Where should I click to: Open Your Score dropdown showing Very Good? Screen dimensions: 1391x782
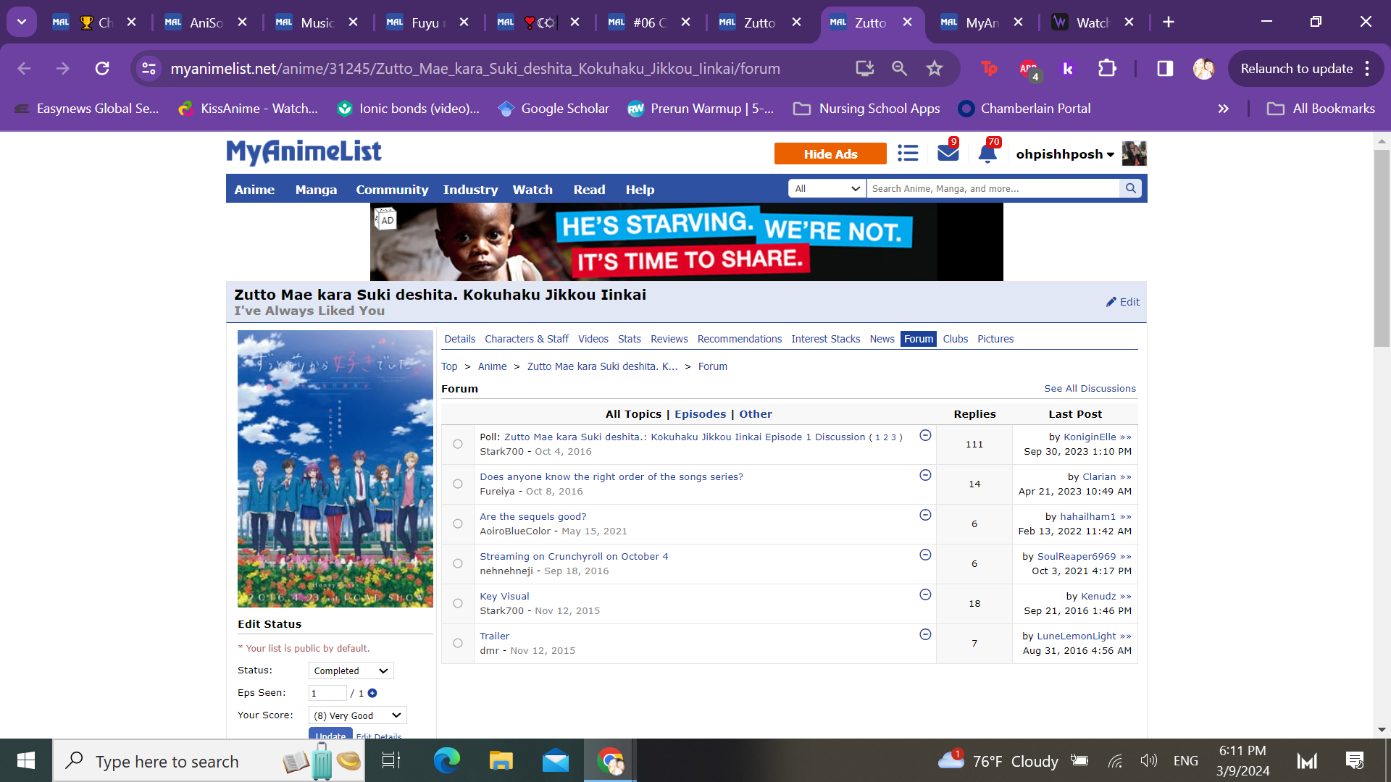357,715
